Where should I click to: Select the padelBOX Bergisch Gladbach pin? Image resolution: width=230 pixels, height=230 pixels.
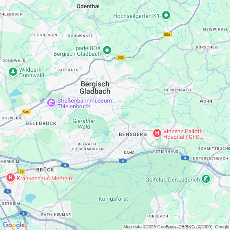[x=107, y=50]
